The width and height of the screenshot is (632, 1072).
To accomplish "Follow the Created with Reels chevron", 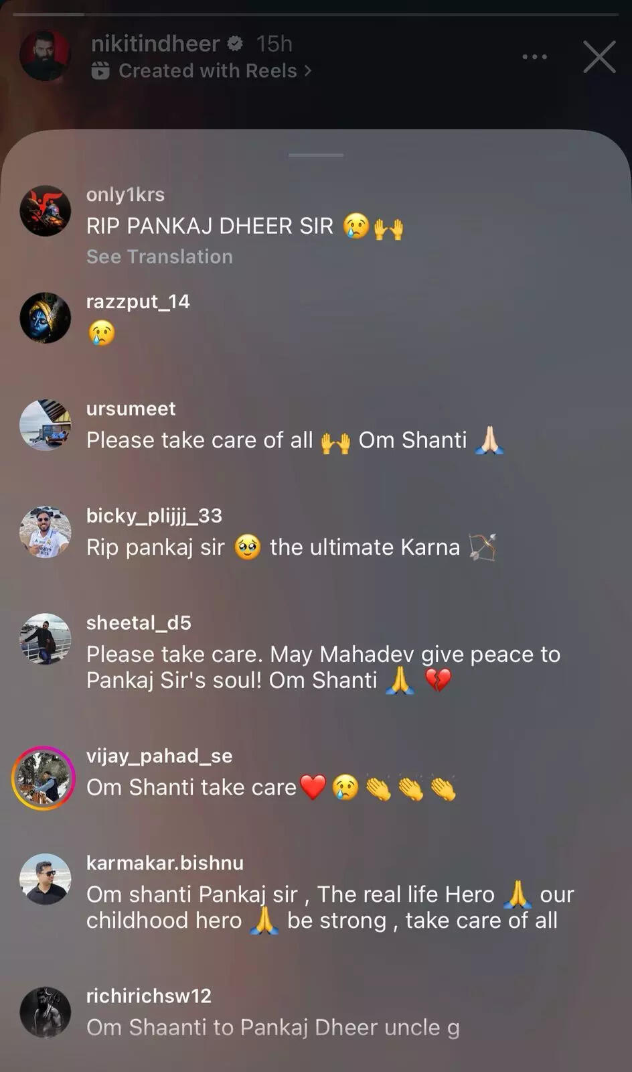I will (308, 70).
